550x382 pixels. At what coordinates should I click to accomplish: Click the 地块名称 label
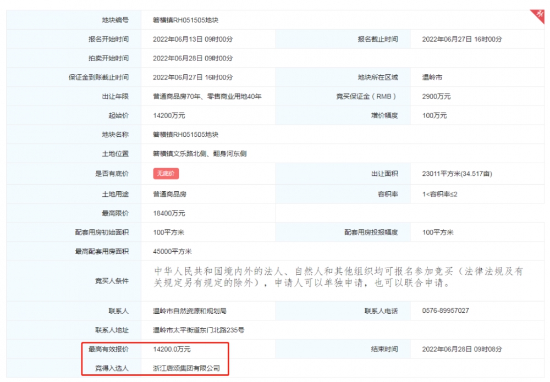click(115, 135)
